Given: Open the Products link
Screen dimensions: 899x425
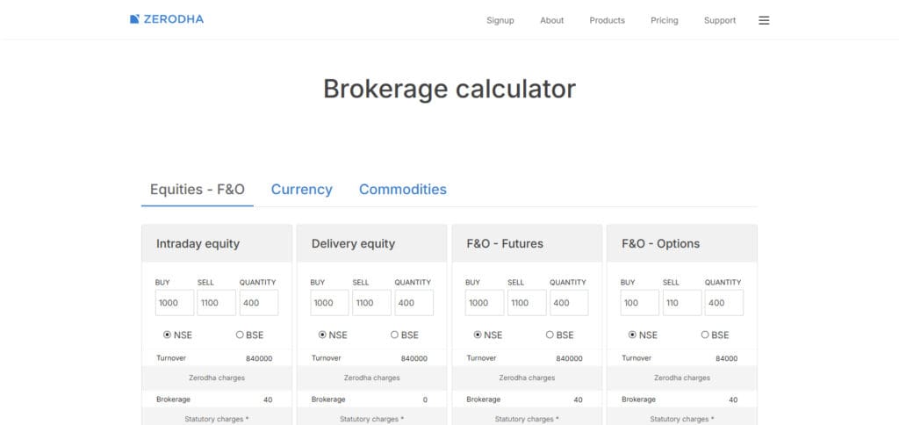Looking at the screenshot, I should tap(608, 20).
